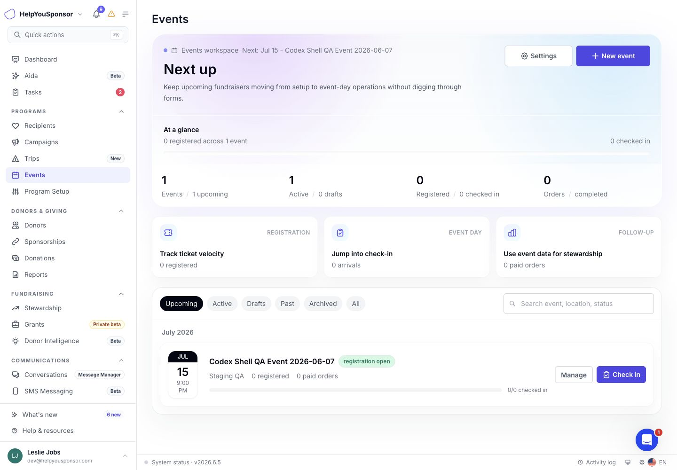Click Track ticket velocity card title
Viewport: 677px width, 470px height.
click(192, 254)
